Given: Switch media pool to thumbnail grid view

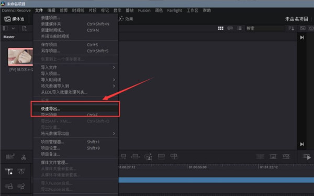Looking at the screenshot, I should point(221,28).
